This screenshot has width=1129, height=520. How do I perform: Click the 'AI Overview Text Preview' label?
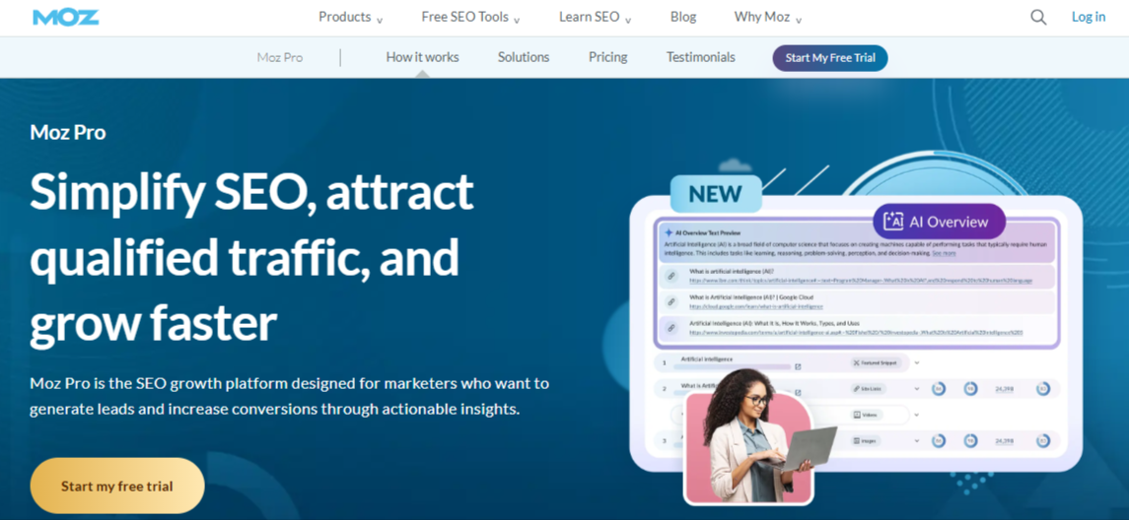click(x=708, y=233)
